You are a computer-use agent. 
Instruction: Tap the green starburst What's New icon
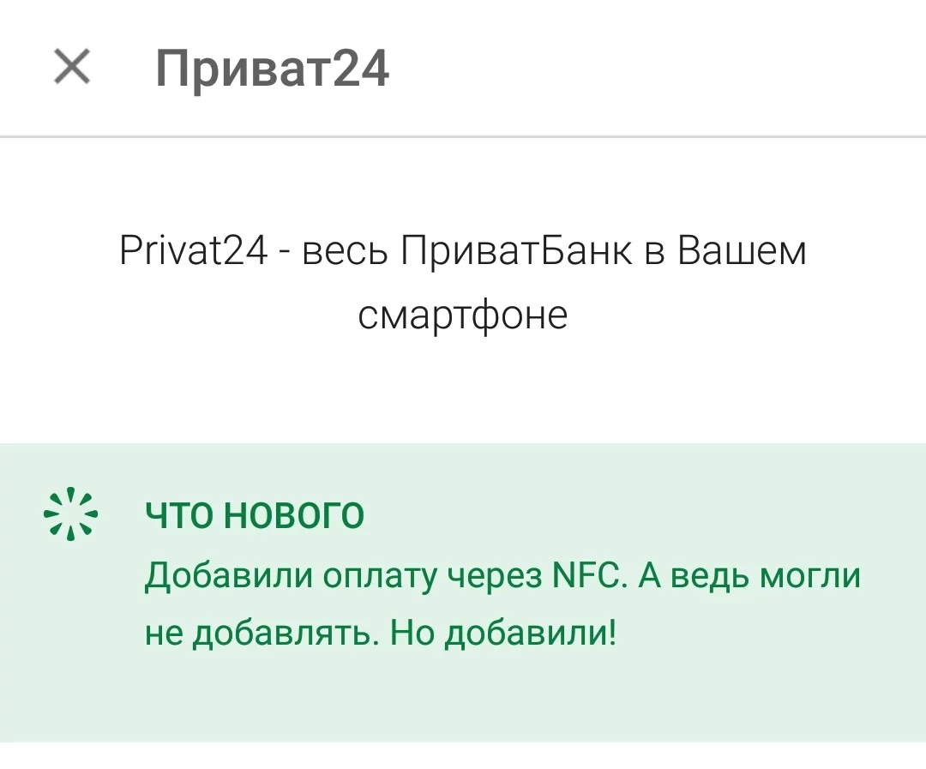71,516
